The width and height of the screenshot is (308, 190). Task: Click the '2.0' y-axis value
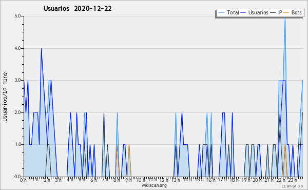pyautogui.click(x=17, y=112)
